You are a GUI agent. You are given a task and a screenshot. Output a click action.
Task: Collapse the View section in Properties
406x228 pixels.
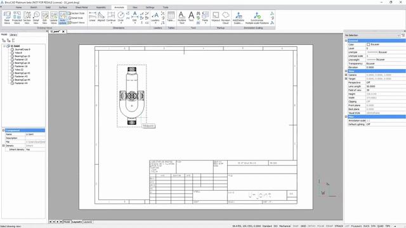[346, 71]
